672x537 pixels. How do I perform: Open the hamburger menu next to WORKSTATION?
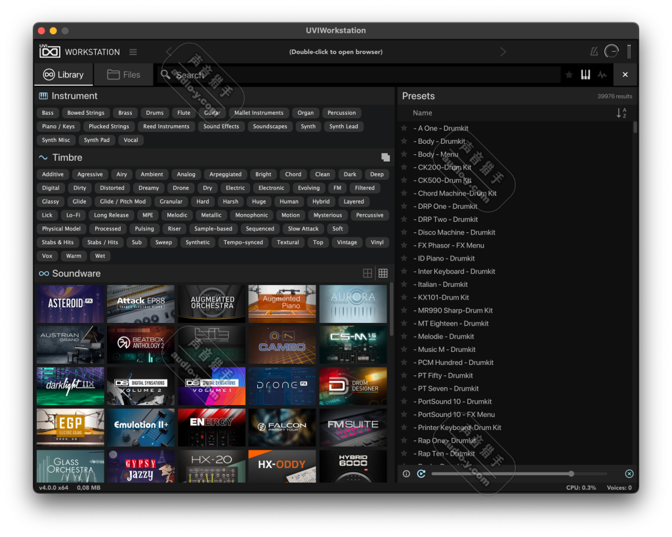[x=133, y=52]
